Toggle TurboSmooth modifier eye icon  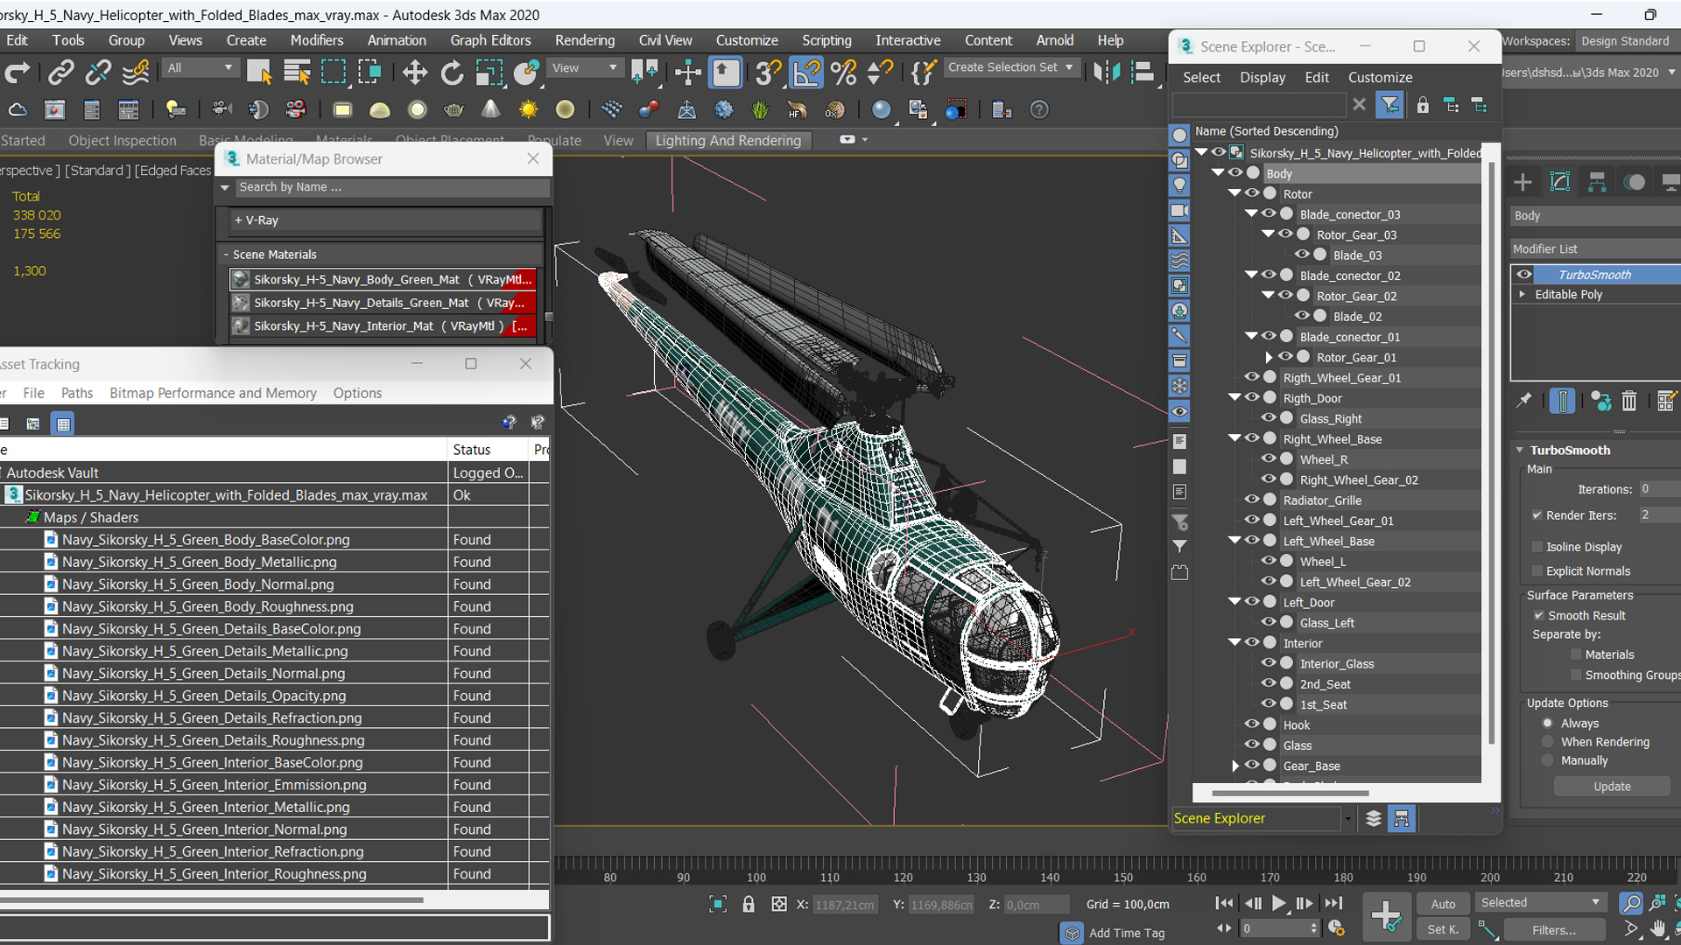(x=1524, y=274)
